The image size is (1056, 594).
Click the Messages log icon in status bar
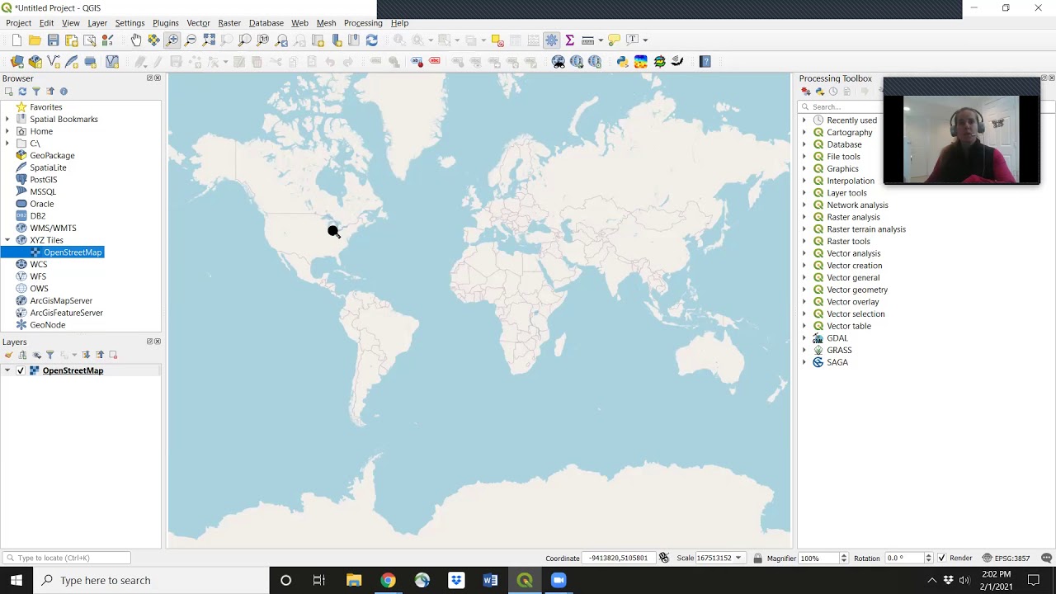point(1047,559)
